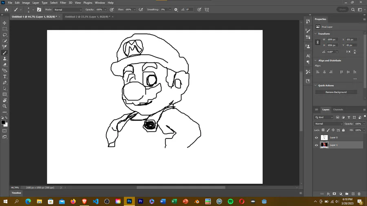
Task: Select the Pen tool
Action: click(4, 83)
